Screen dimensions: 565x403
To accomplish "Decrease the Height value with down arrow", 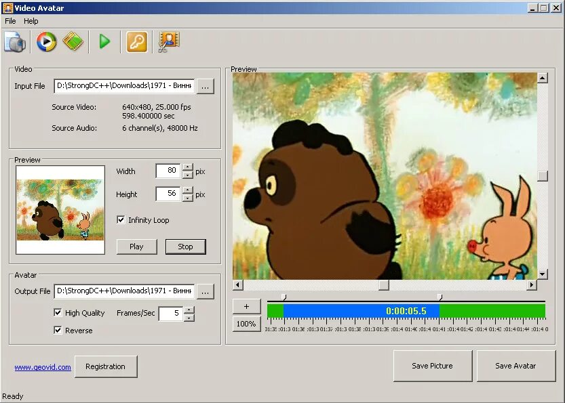I will (188, 198).
